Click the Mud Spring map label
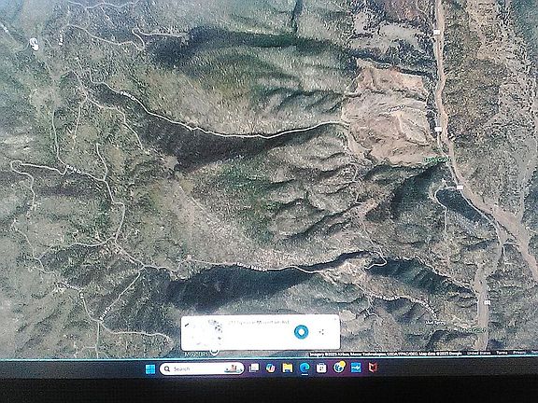This screenshot has width=538, height=403. point(435,323)
